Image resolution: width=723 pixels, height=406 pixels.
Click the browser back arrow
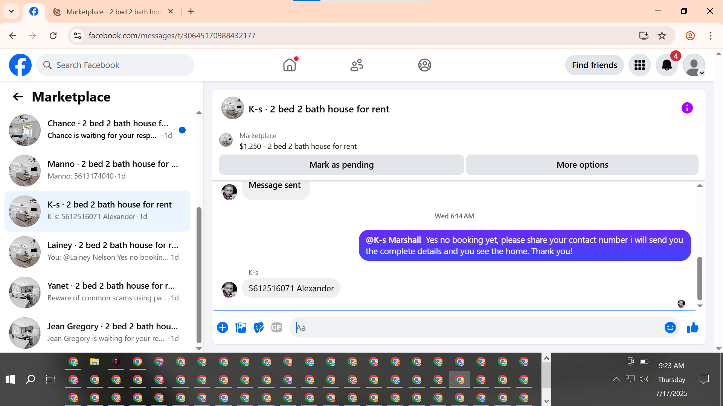pyautogui.click(x=12, y=36)
